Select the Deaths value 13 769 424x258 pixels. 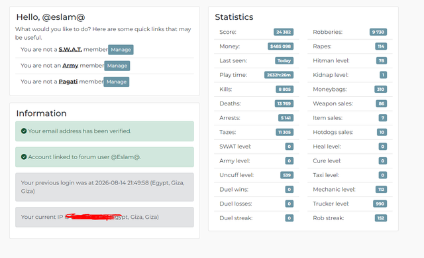[x=284, y=103]
